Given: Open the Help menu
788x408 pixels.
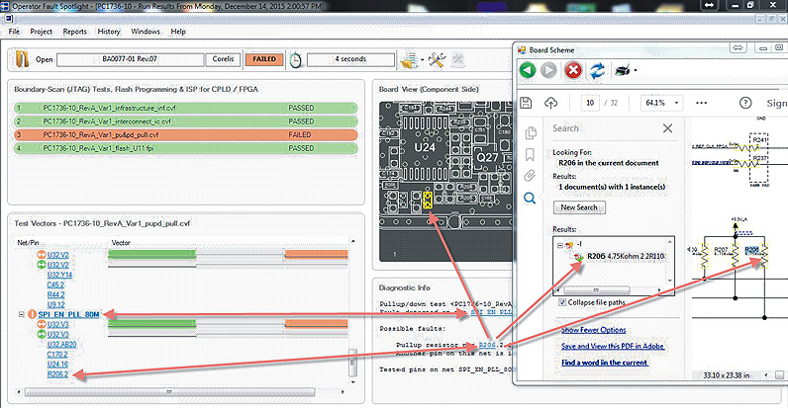Looking at the screenshot, I should pyautogui.click(x=178, y=31).
